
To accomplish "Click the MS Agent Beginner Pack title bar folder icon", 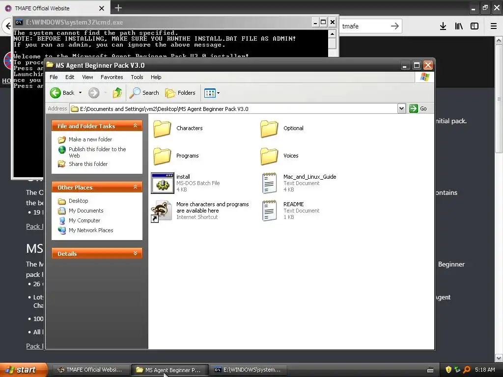I will click(x=50, y=65).
